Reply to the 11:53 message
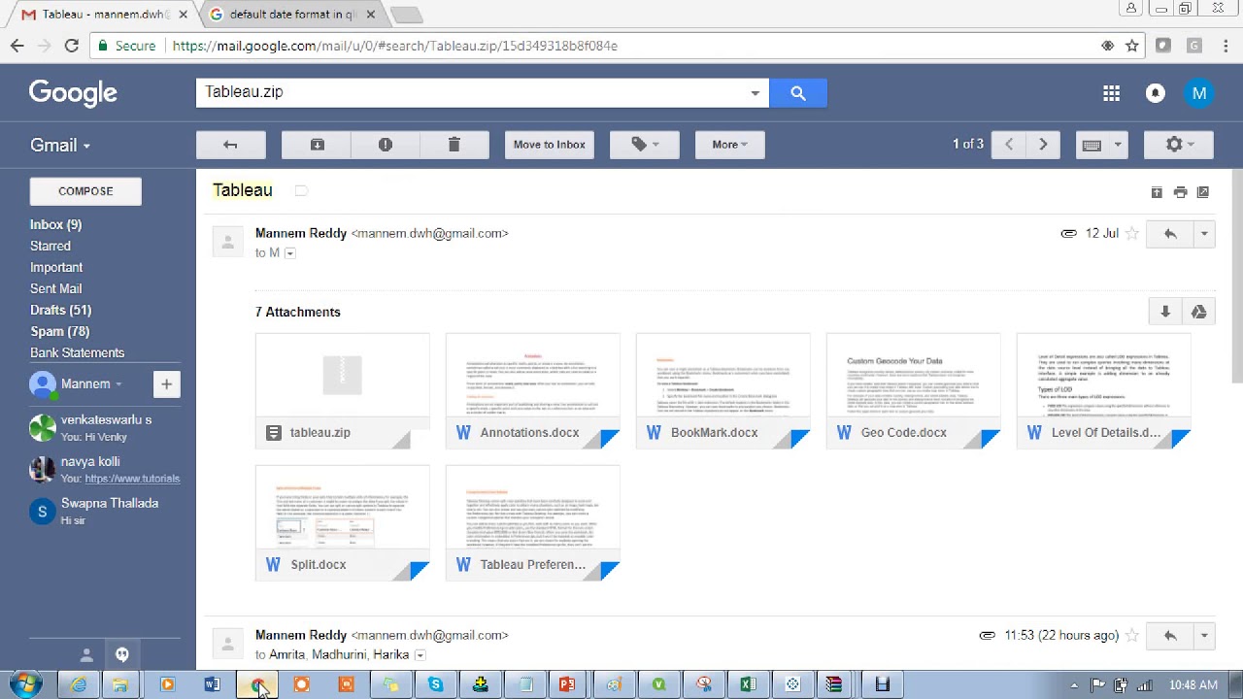This screenshot has width=1243, height=699. click(x=1170, y=636)
